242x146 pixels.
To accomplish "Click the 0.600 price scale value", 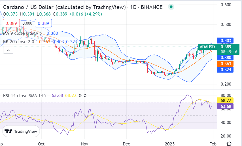I will coord(226,5).
